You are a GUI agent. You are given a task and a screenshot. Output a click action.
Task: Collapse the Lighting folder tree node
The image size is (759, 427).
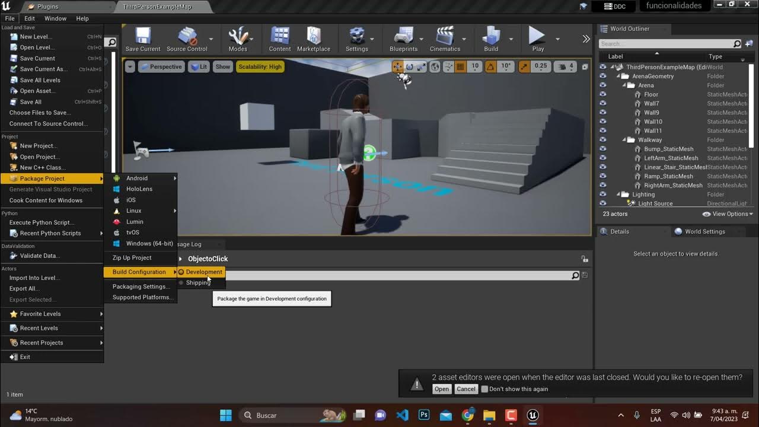(x=618, y=195)
